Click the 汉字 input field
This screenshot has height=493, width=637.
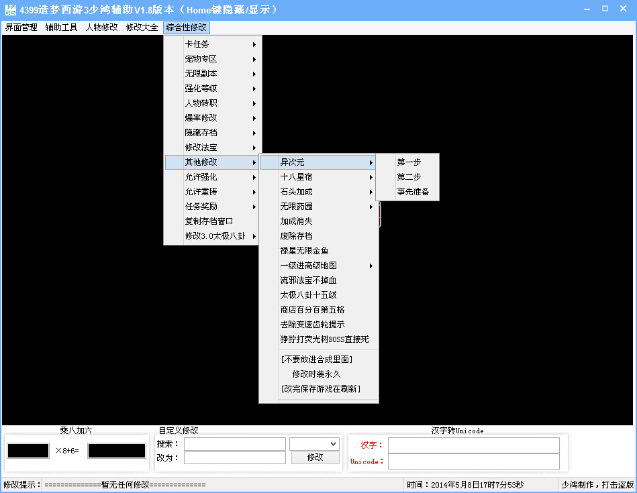click(474, 445)
